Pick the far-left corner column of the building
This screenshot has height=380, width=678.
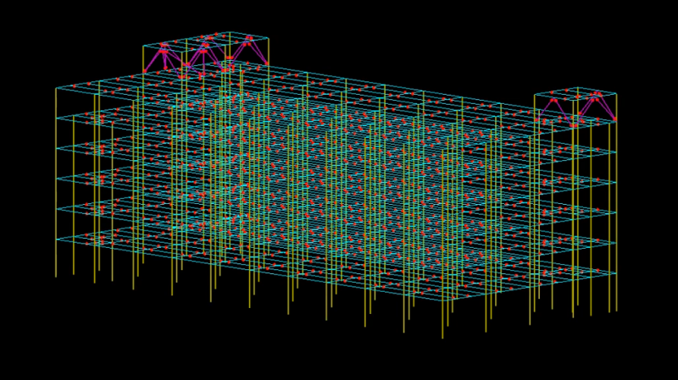56,182
